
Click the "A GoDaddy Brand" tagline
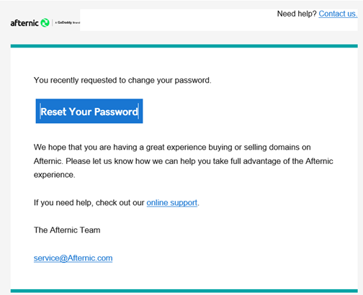[x=67, y=22]
